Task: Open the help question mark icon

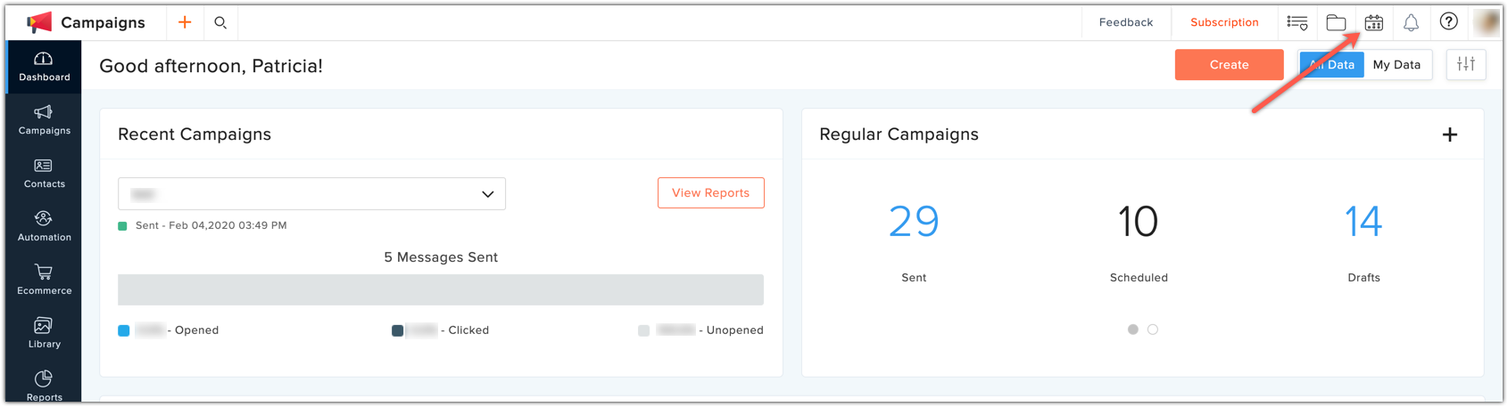Action: click(1448, 21)
